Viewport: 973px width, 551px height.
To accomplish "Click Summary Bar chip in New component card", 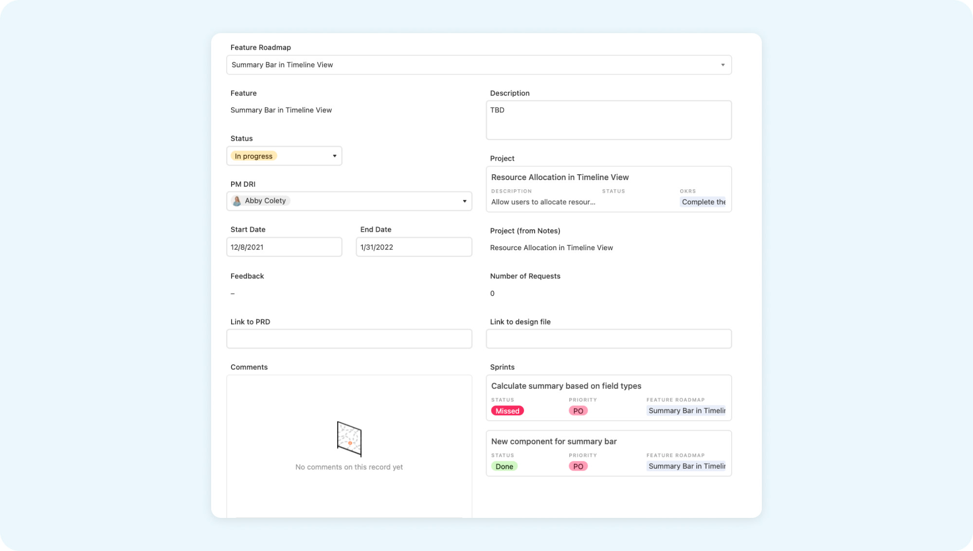I will (x=686, y=466).
